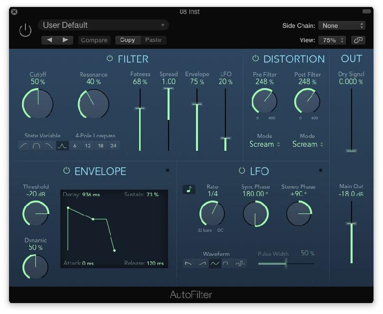Screen dimensions: 383x314
Task: Choose the 24 dB slope button
Action: pyautogui.click(x=113, y=146)
